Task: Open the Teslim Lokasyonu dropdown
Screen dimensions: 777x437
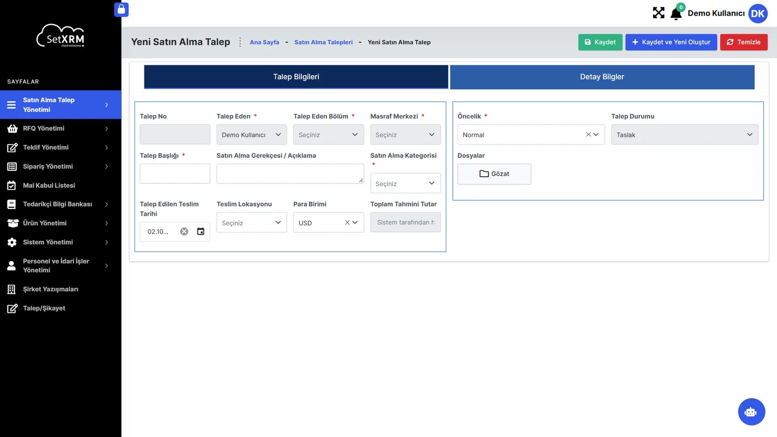Action: [x=251, y=223]
